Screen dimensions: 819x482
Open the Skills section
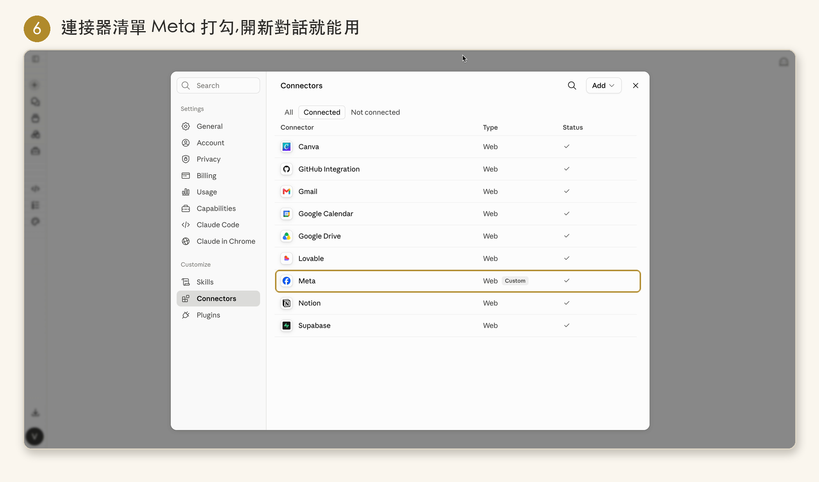click(218, 282)
